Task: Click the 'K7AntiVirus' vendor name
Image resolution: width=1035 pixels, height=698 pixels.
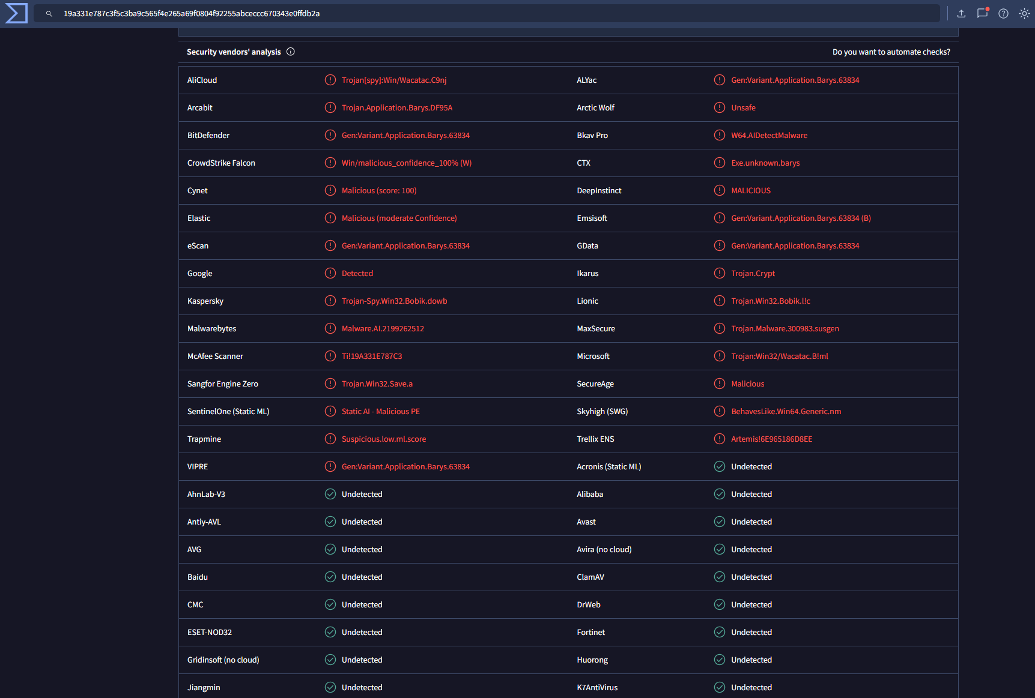Action: pos(597,687)
